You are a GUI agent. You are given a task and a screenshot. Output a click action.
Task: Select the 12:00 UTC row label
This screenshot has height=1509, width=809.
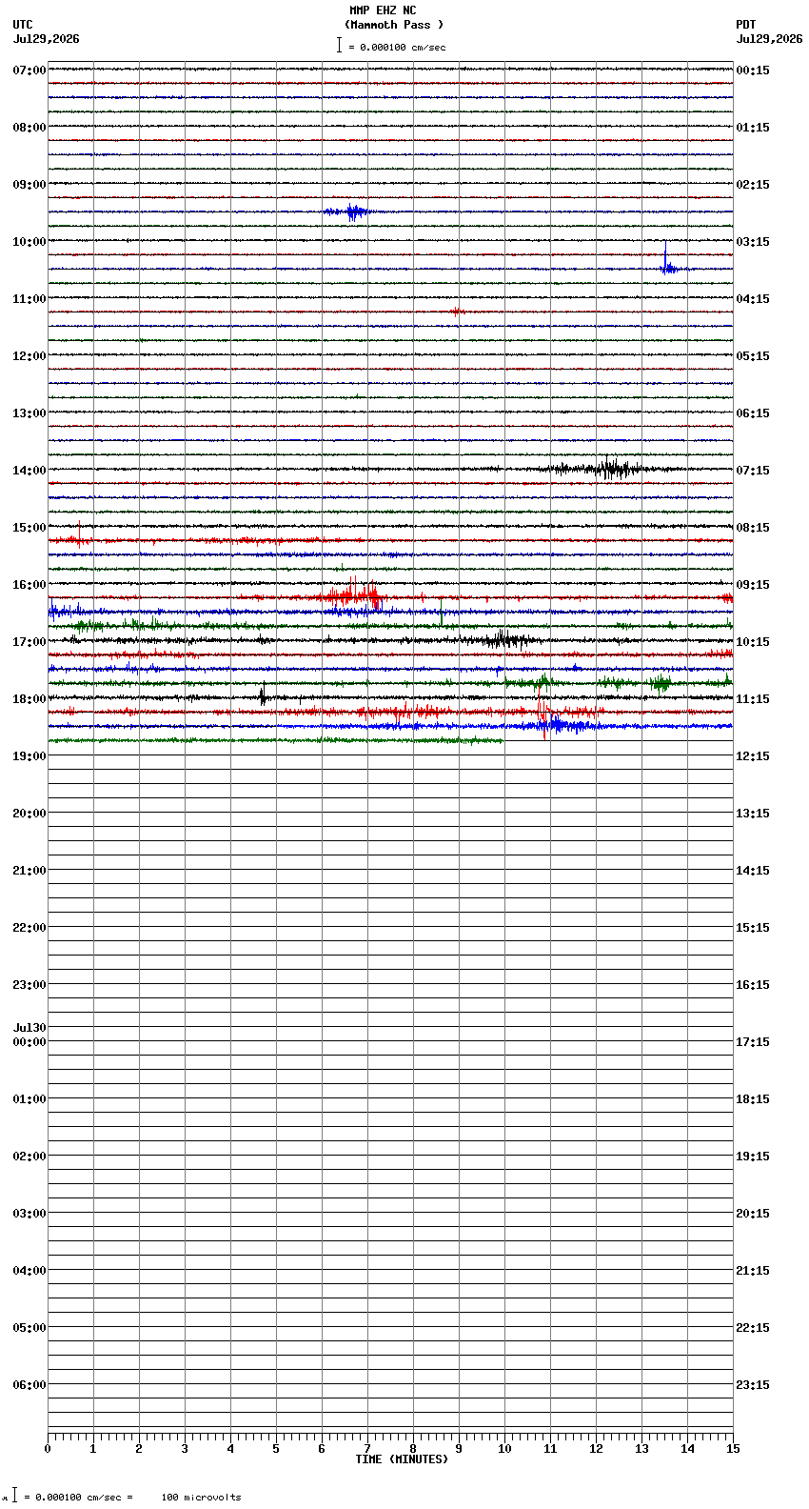click(30, 356)
